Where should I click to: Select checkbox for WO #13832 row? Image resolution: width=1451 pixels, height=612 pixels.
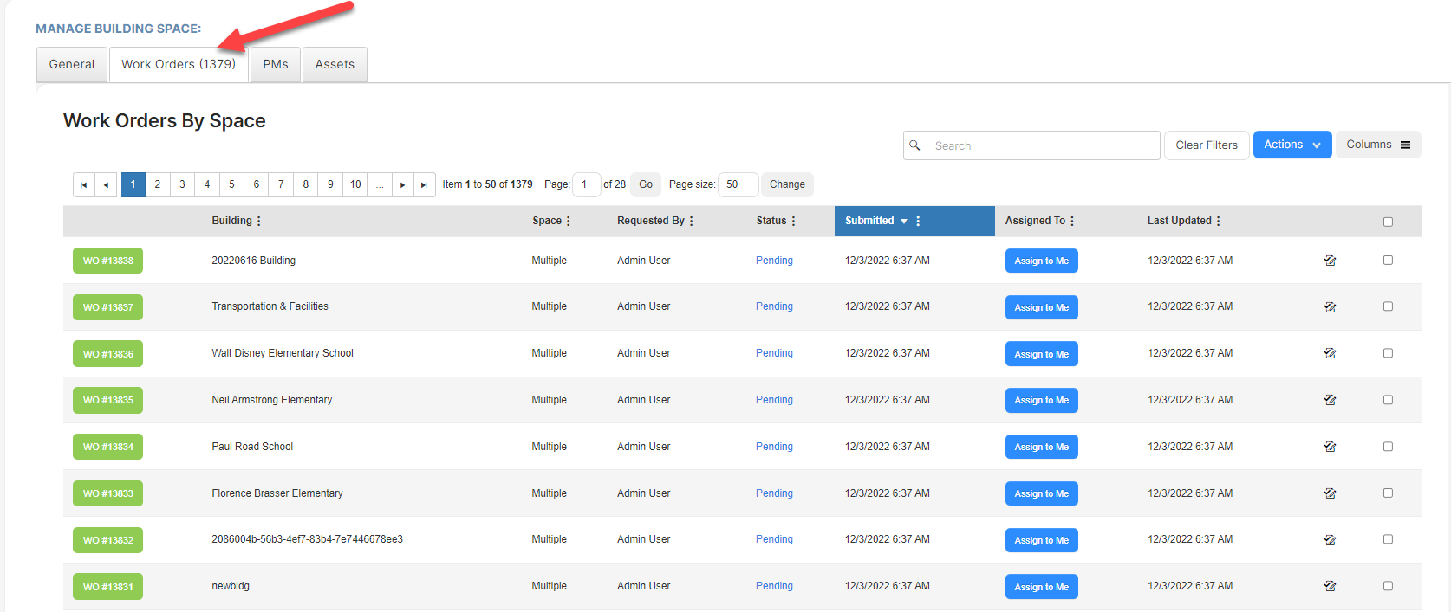[1388, 539]
